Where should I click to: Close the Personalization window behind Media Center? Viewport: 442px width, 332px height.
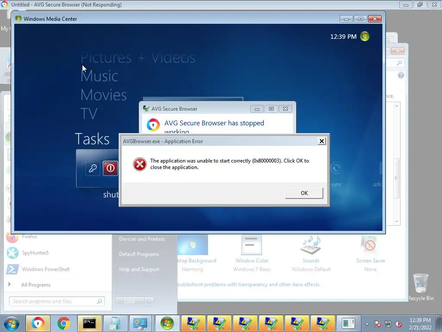pyautogui.click(x=398, y=51)
